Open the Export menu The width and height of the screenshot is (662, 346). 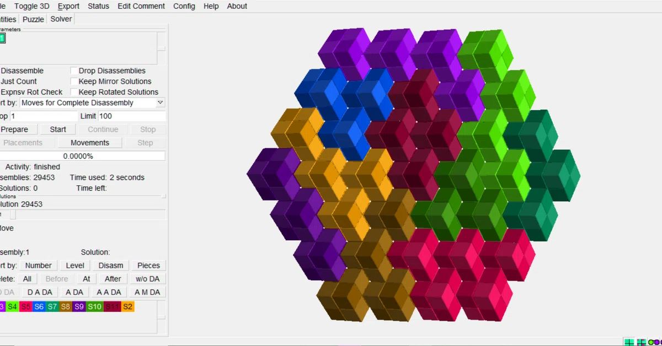(x=68, y=6)
